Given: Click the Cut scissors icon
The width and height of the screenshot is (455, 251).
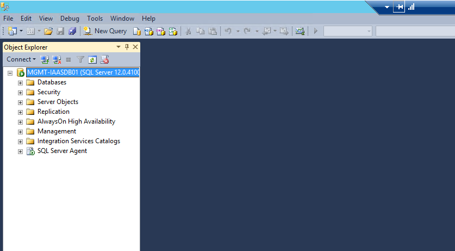Looking at the screenshot, I should (x=188, y=31).
